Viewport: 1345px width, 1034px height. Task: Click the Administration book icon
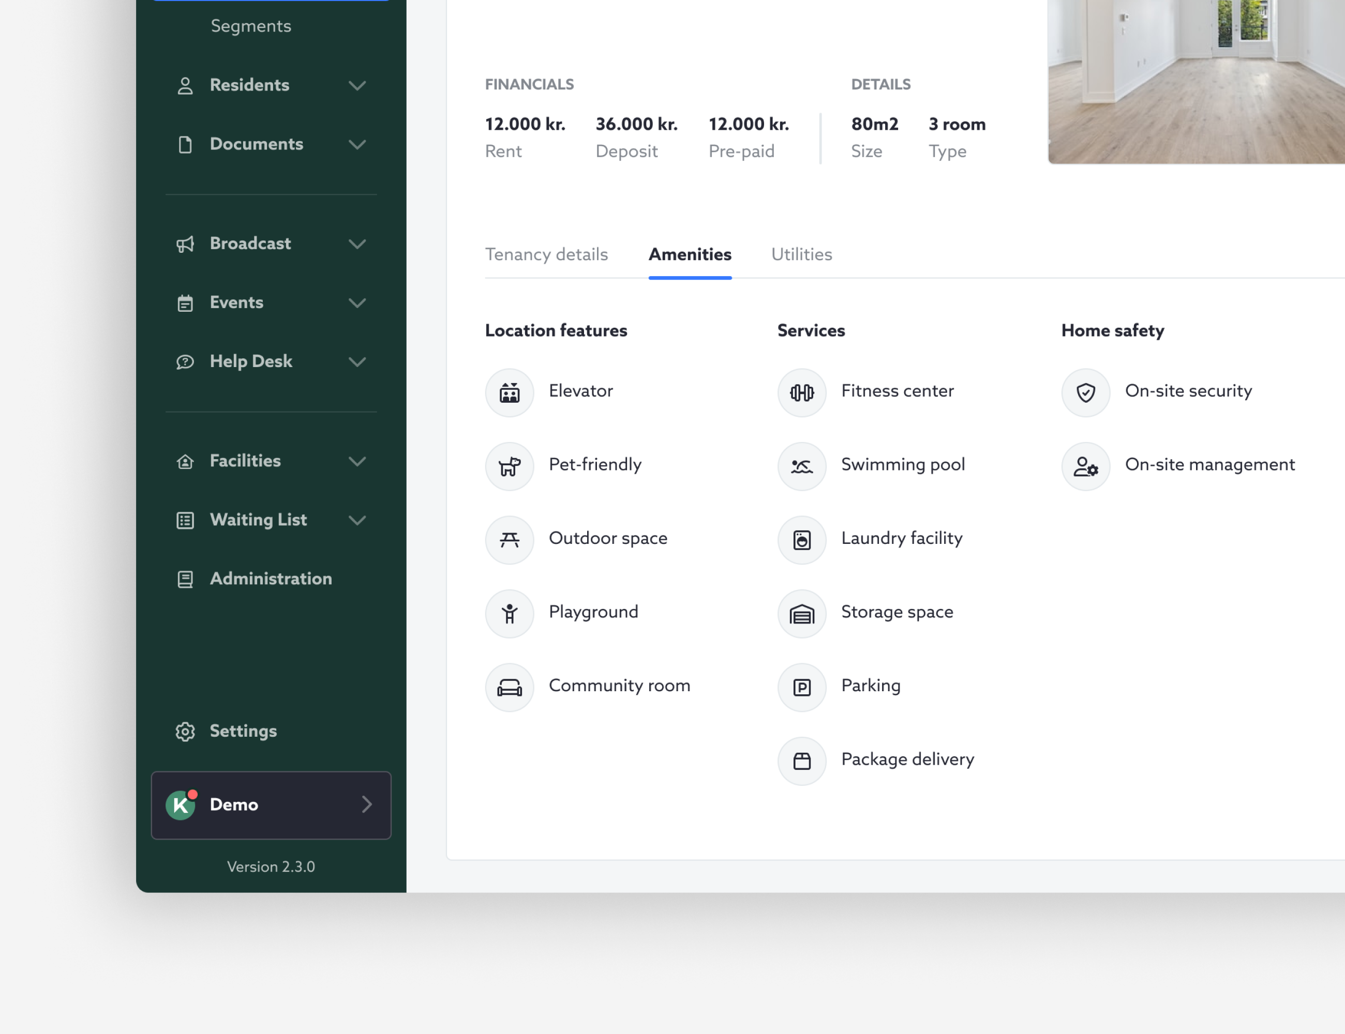tap(185, 579)
